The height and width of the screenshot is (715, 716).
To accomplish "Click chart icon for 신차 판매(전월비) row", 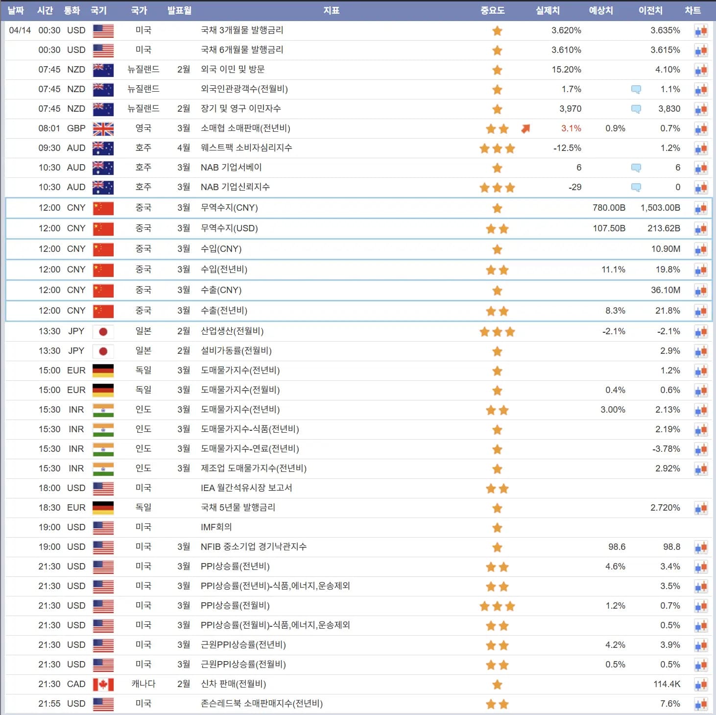I will click(x=701, y=685).
